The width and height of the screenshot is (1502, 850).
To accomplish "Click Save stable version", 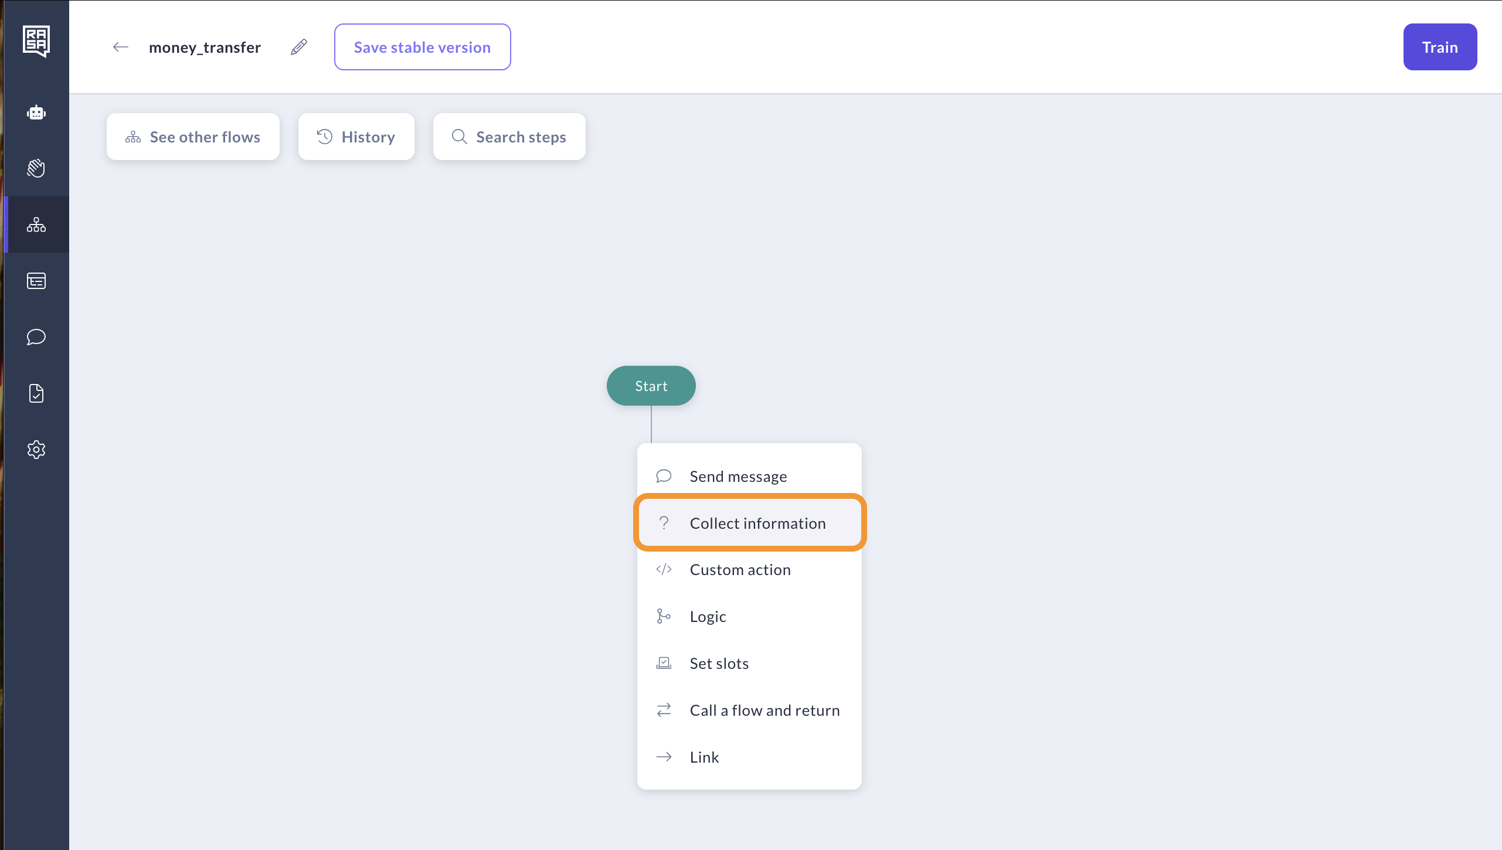I will point(422,46).
